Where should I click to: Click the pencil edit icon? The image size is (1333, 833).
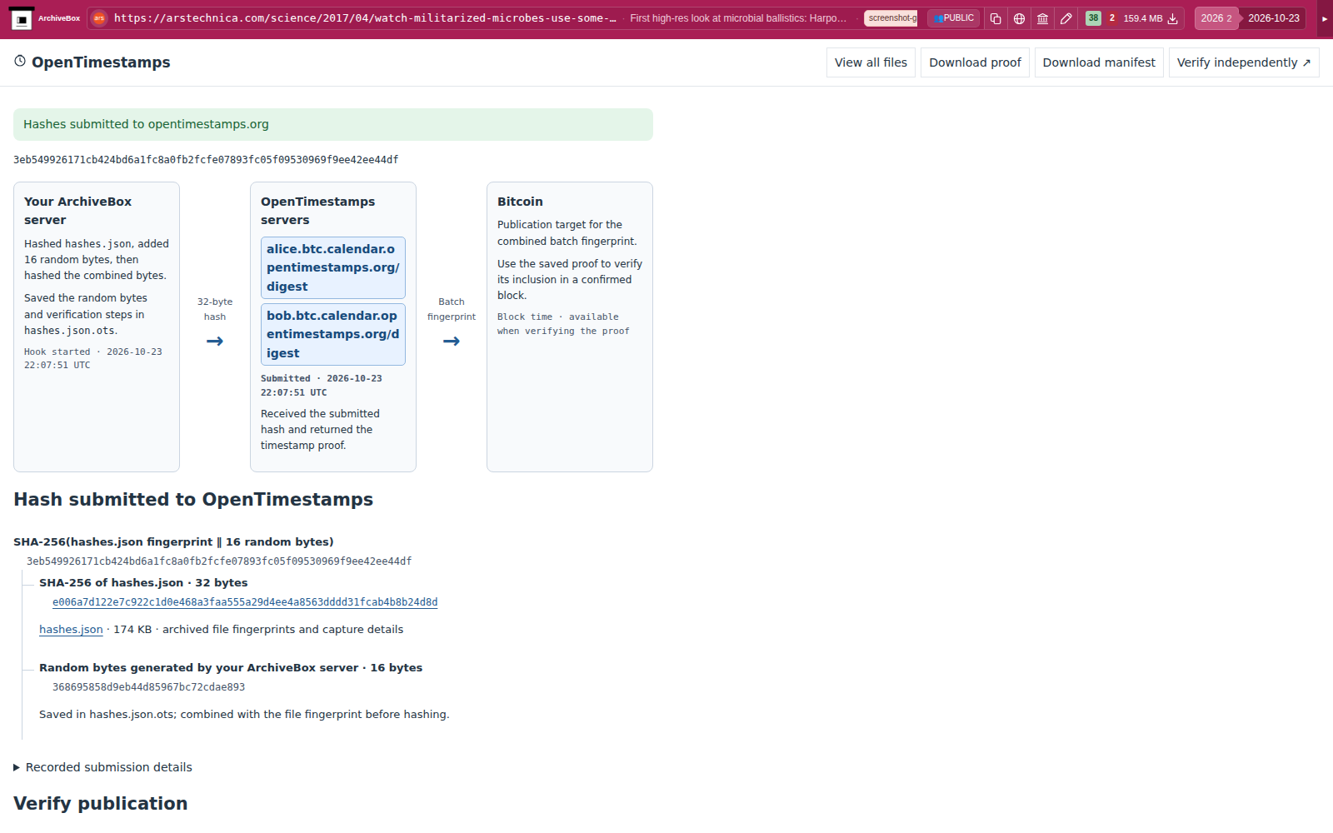[1066, 18]
